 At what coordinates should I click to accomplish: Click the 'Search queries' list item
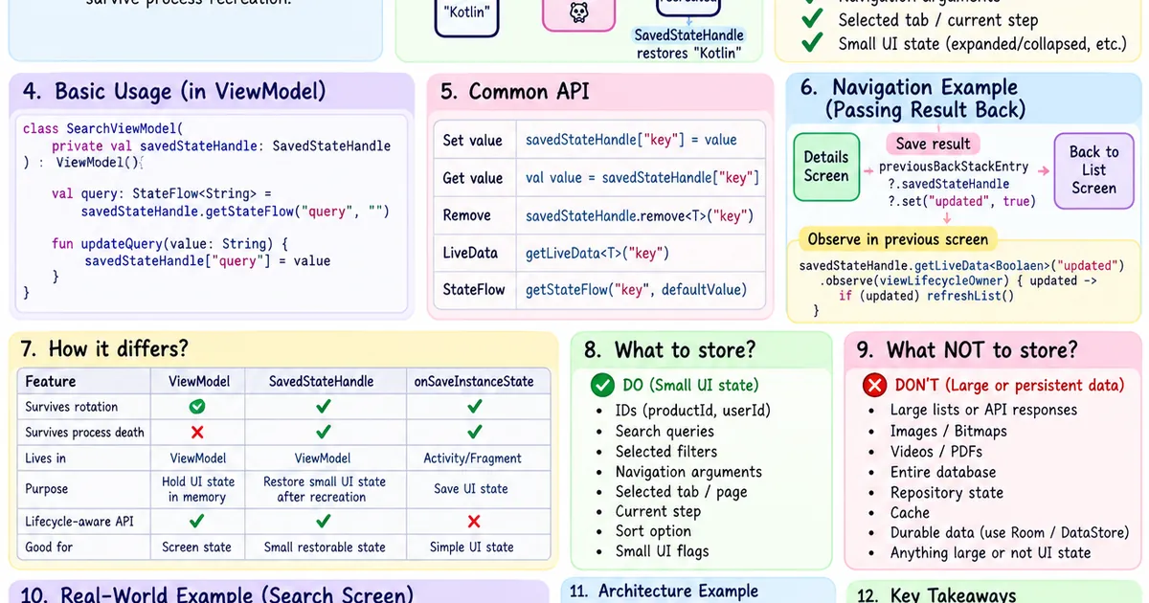[x=665, y=431]
